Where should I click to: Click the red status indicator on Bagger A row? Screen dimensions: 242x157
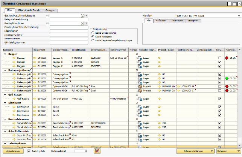click(x=227, y=58)
